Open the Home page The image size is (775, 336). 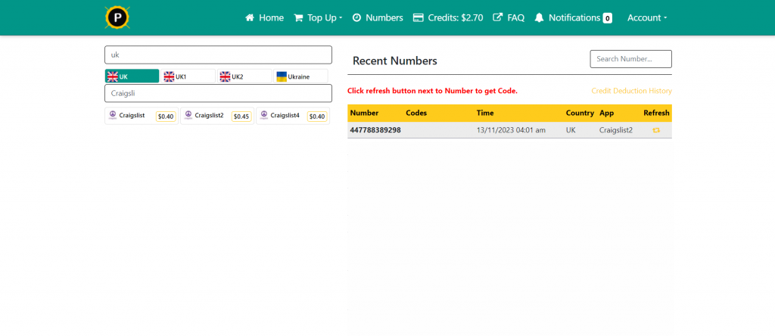[264, 18]
